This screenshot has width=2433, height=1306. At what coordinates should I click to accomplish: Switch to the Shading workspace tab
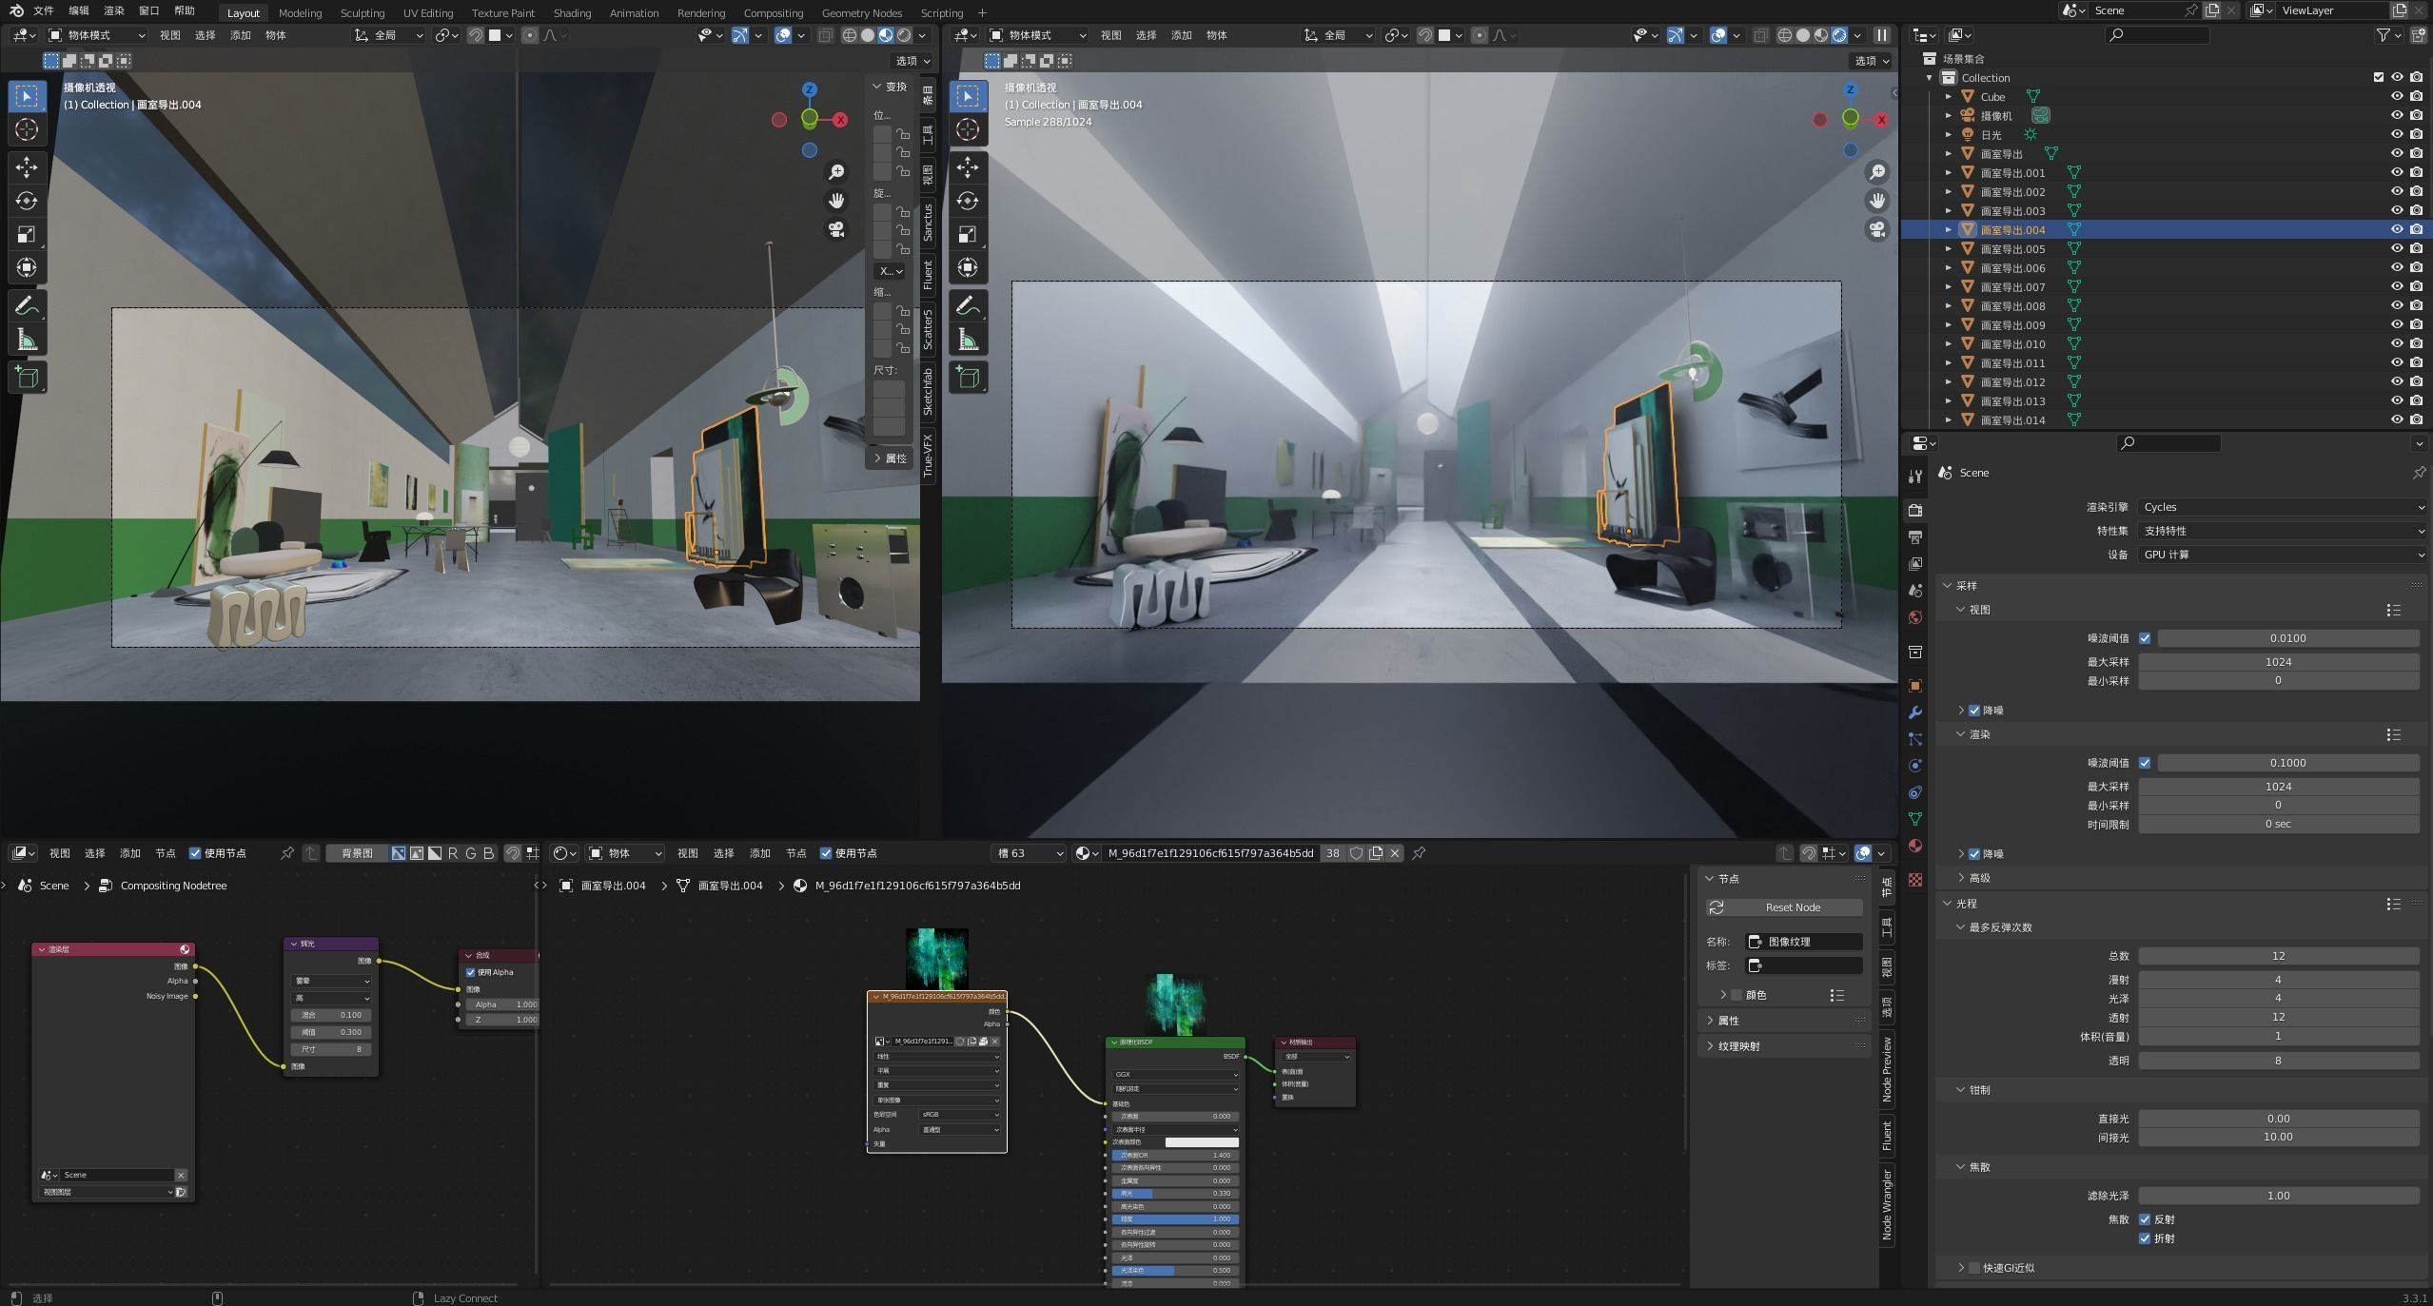pos(572,13)
